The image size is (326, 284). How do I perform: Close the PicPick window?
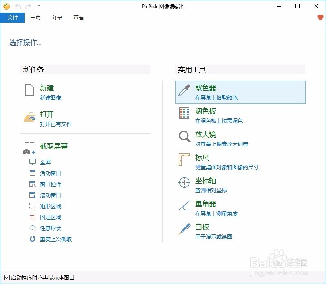[x=316, y=6]
